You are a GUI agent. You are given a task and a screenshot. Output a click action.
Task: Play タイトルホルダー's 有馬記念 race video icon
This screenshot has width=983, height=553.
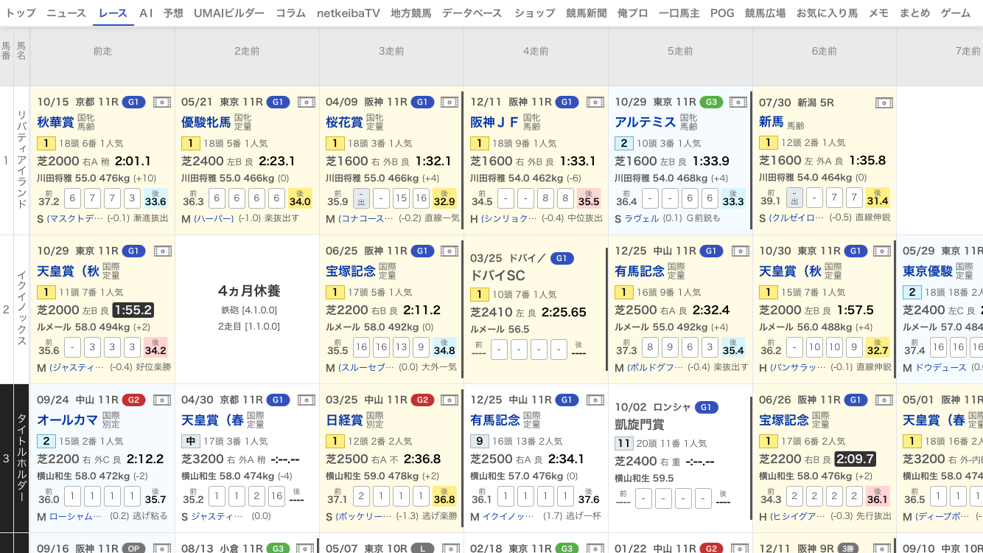(x=595, y=400)
